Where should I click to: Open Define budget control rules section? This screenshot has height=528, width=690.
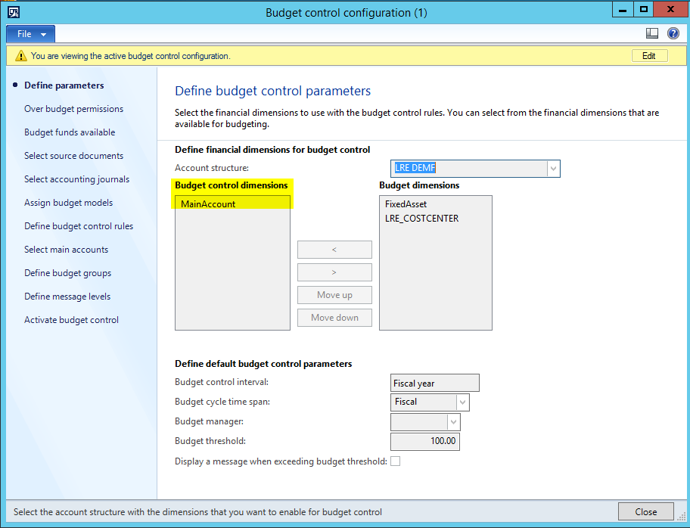[78, 226]
